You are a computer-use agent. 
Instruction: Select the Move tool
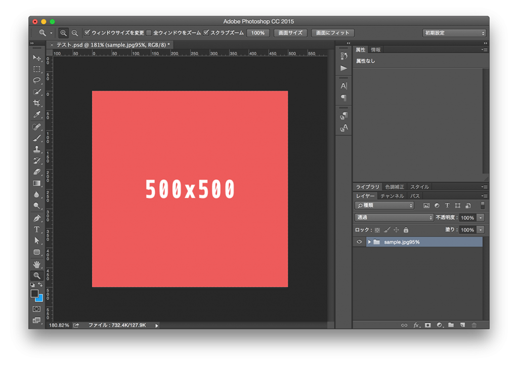click(x=37, y=58)
